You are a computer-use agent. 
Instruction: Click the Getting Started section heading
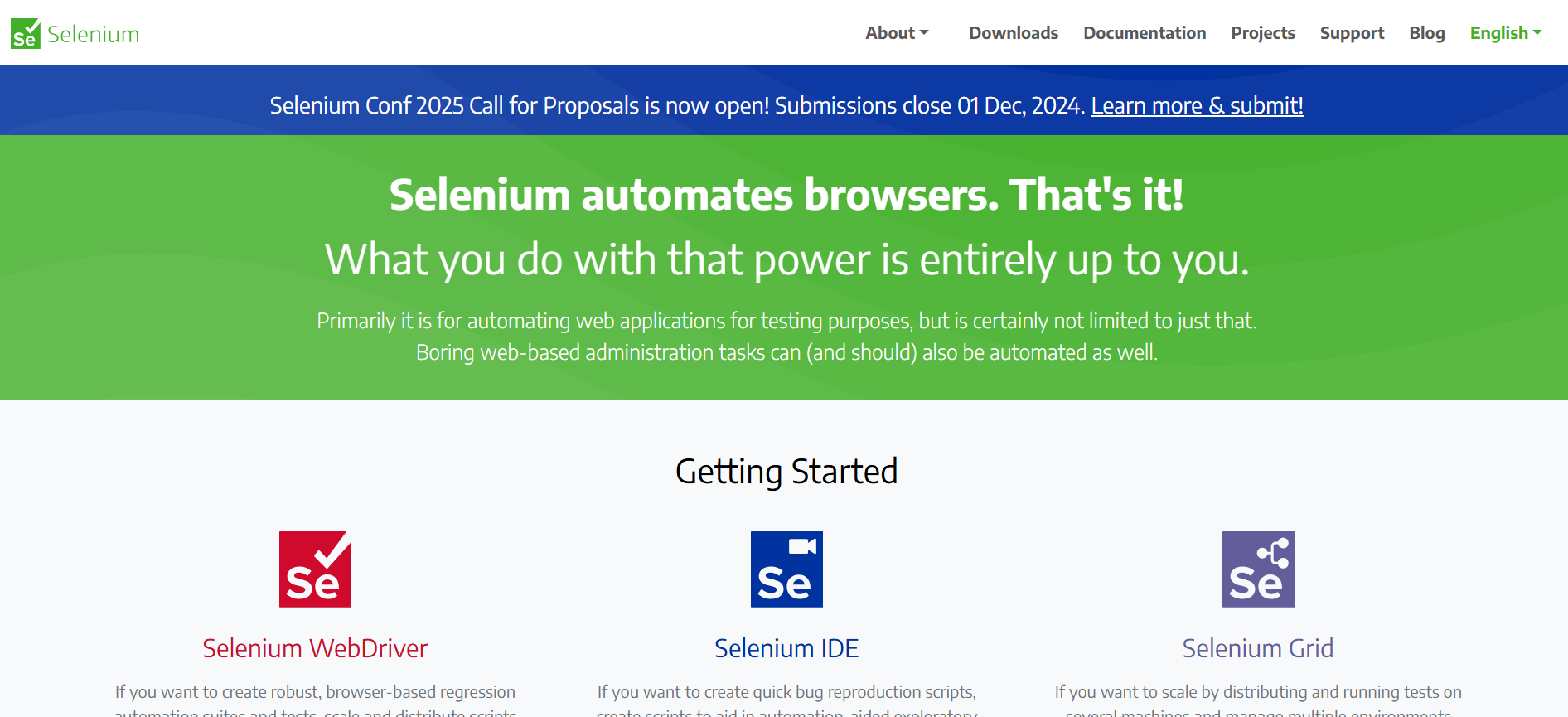[786, 472]
